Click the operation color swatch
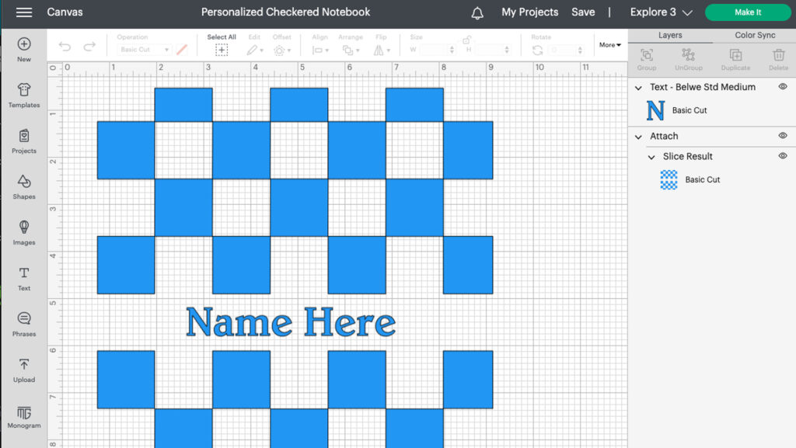The image size is (796, 448). click(182, 49)
